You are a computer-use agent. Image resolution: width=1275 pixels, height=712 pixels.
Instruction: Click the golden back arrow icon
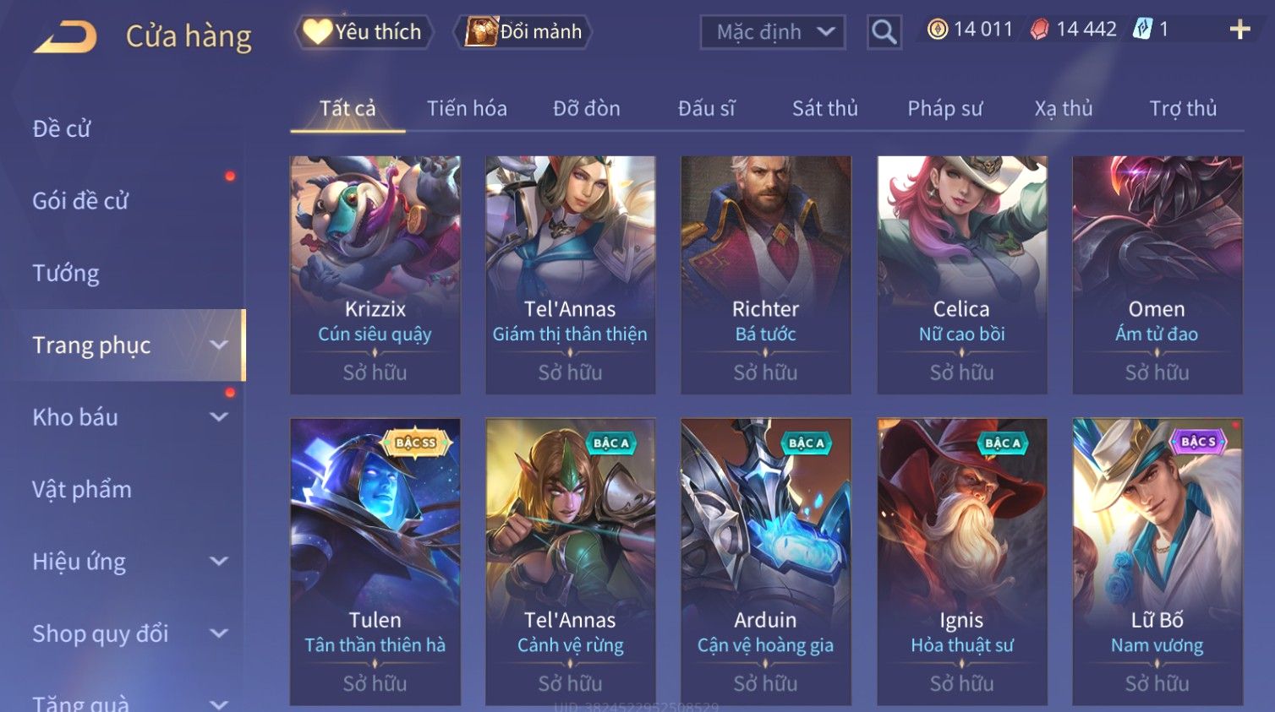(x=65, y=37)
